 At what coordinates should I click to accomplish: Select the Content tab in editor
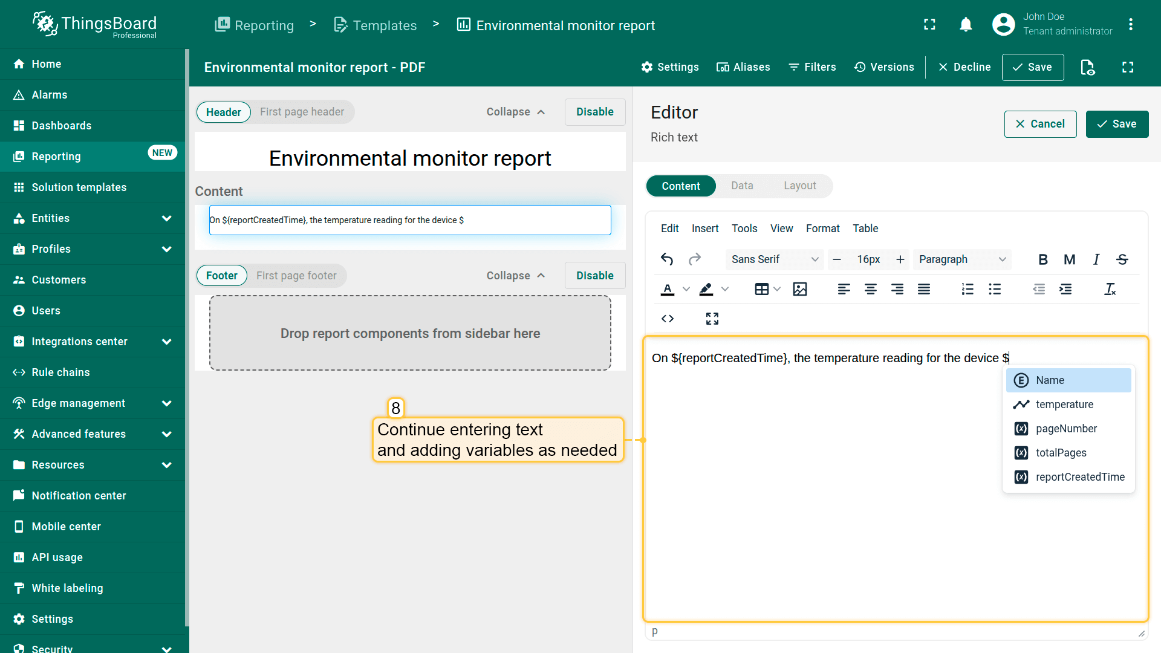point(681,186)
